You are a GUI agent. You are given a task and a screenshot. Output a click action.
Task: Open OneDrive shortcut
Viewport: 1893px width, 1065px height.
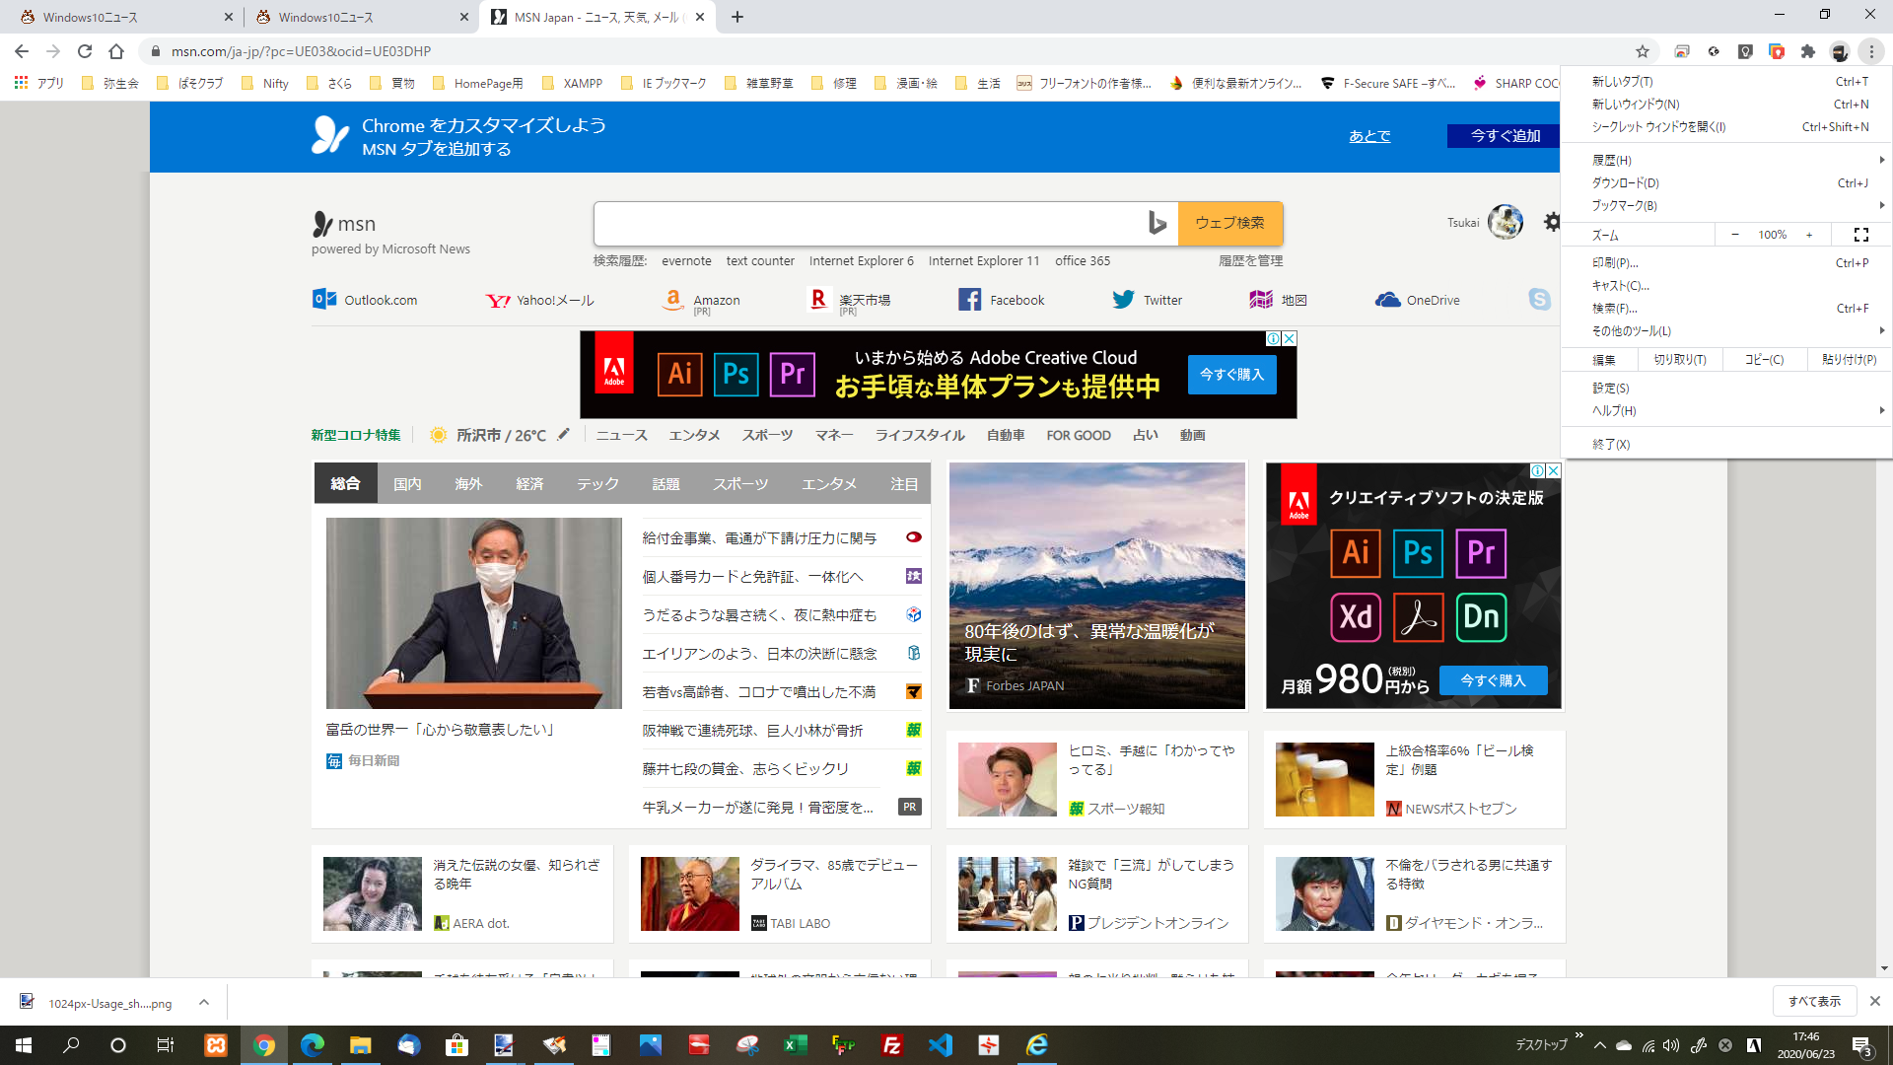coord(1418,300)
